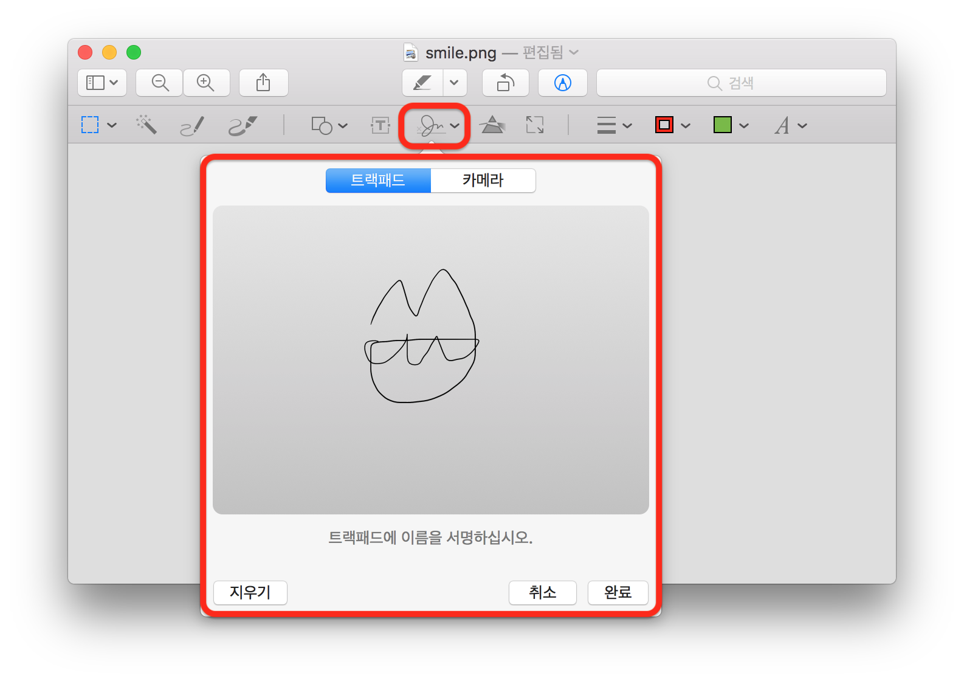Click the smile.png document proxy icon
Image resolution: width=964 pixels, height=681 pixels.
[x=411, y=53]
